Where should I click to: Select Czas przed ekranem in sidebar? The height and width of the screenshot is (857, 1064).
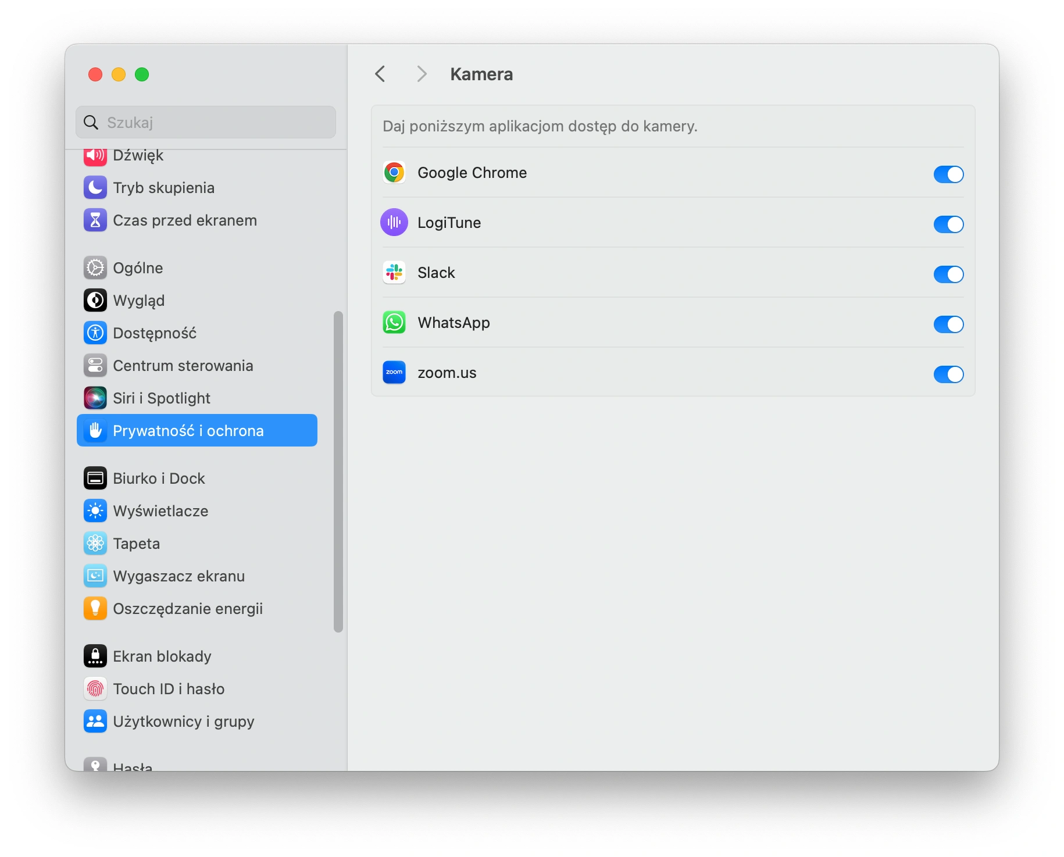click(x=197, y=220)
